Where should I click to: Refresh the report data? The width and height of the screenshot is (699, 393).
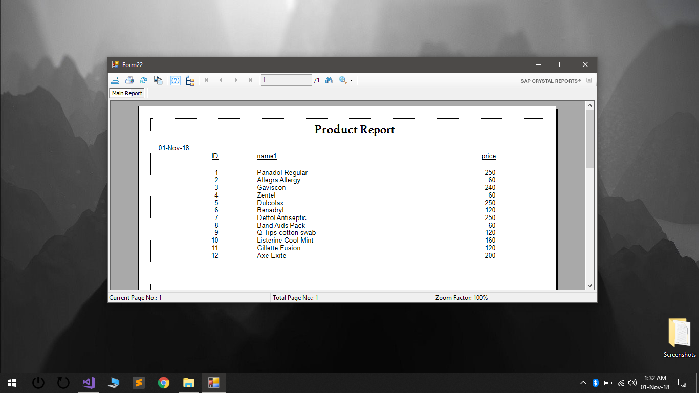point(144,80)
